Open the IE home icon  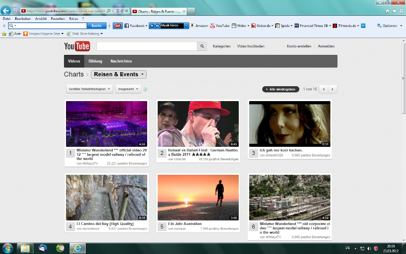click(x=388, y=11)
